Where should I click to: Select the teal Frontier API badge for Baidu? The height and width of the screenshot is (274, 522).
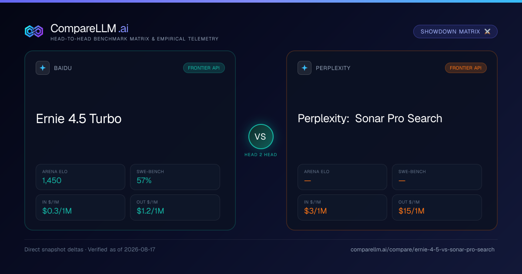click(204, 68)
